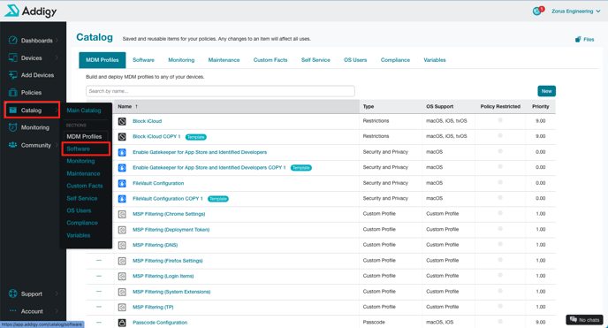
Task: Open the row menu dashes for MSP Filtering (System Extensions)
Action: (x=99, y=291)
